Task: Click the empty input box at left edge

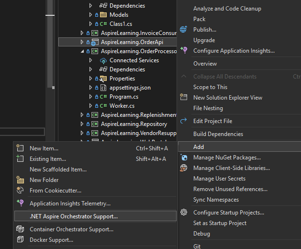Action: [x=22, y=132]
